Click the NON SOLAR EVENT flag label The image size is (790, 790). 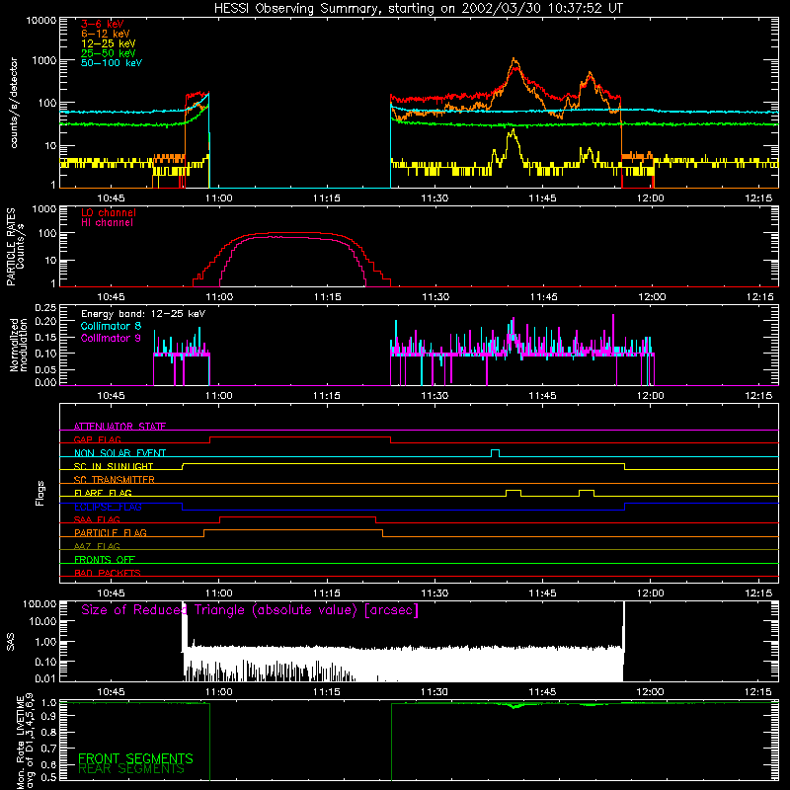119,453
